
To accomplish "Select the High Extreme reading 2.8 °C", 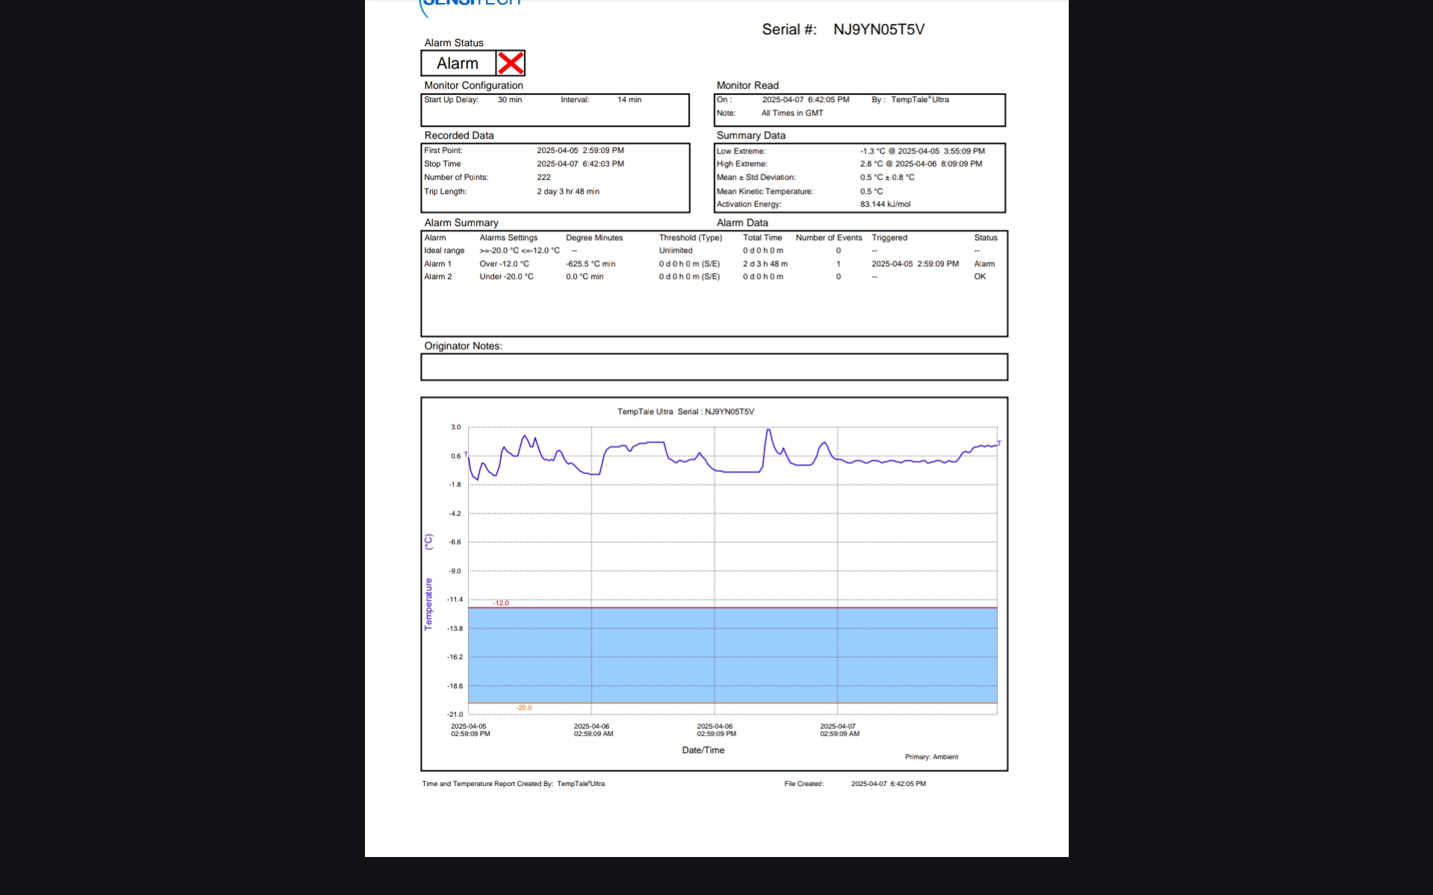I will coord(872,164).
